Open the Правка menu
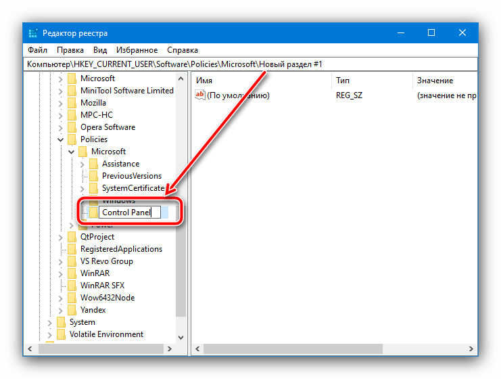Image resolution: width=501 pixels, height=379 pixels. click(70, 50)
